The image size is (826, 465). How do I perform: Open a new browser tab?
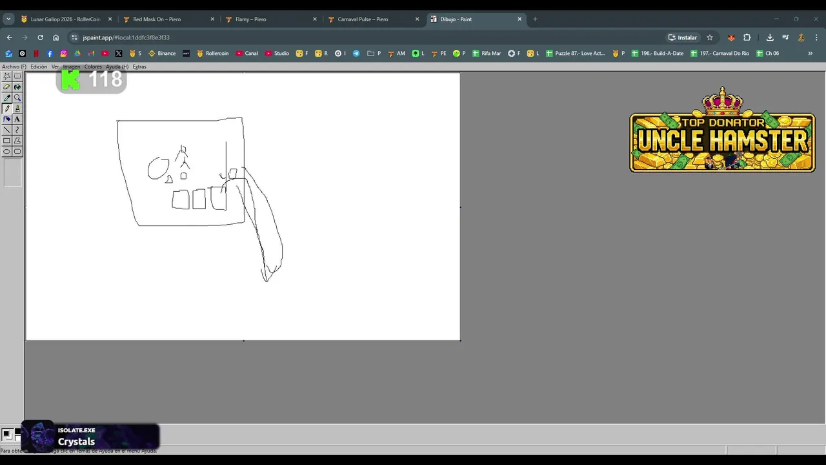[x=535, y=19]
